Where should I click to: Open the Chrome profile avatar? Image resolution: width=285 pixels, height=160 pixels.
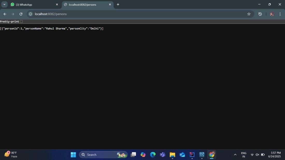click(272, 14)
